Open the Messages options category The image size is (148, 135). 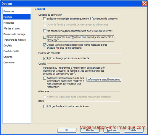(x=17, y=23)
